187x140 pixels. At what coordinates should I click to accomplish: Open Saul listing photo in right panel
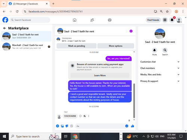pos(160,34)
